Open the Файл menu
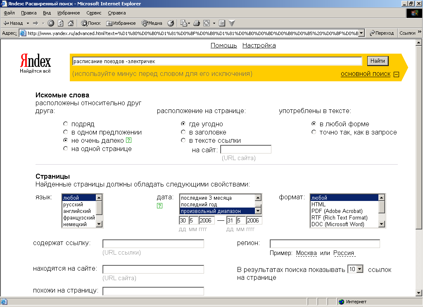Image resolution: width=423 pixels, height=307 pixels. pos(9,13)
